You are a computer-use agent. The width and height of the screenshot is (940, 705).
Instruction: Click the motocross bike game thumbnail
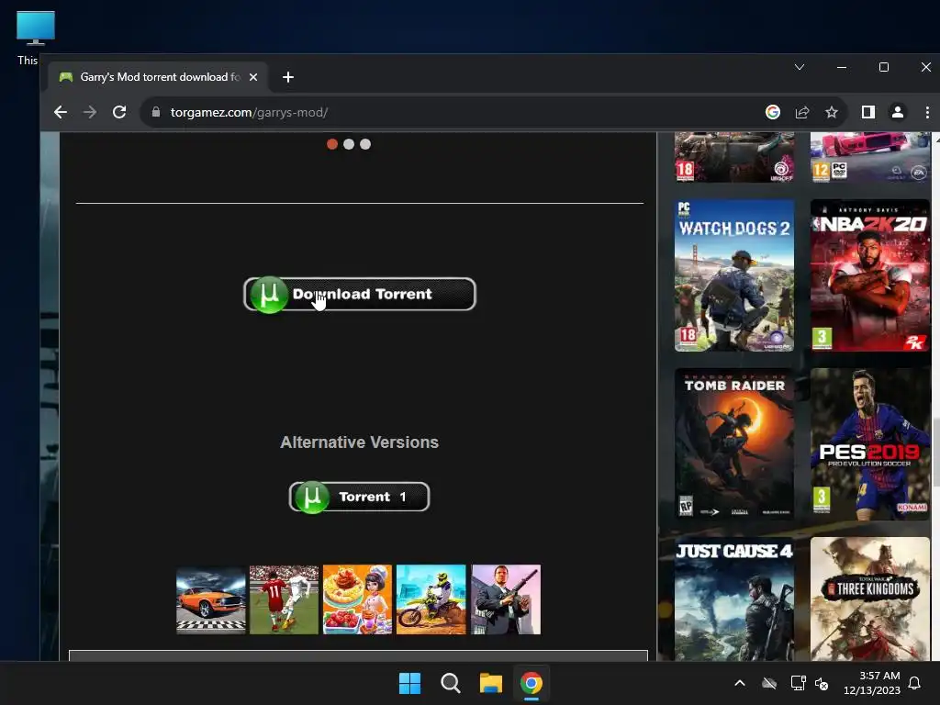coord(431,599)
